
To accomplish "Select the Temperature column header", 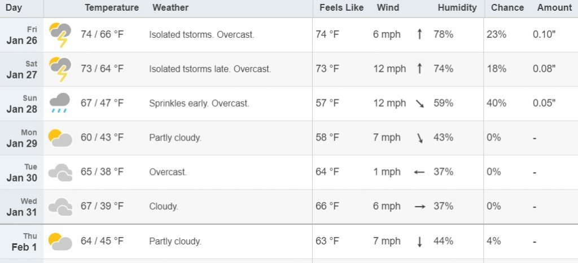I will coord(112,8).
